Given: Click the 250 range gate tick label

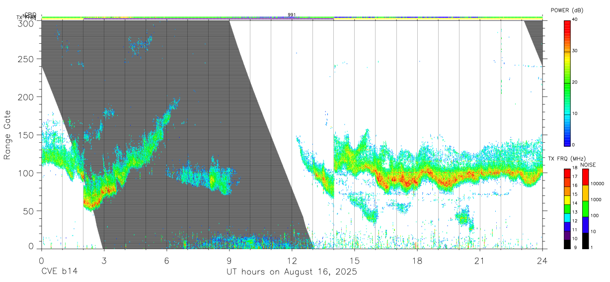Looking at the screenshot, I should [25, 59].
